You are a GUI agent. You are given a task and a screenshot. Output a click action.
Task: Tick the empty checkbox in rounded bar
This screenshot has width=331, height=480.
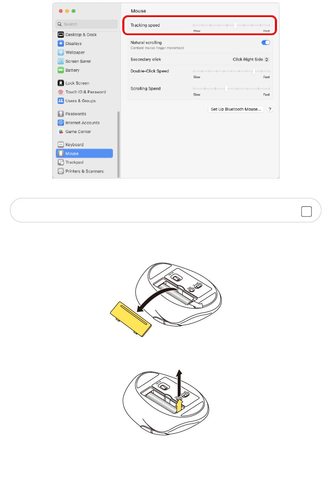pos(306,211)
